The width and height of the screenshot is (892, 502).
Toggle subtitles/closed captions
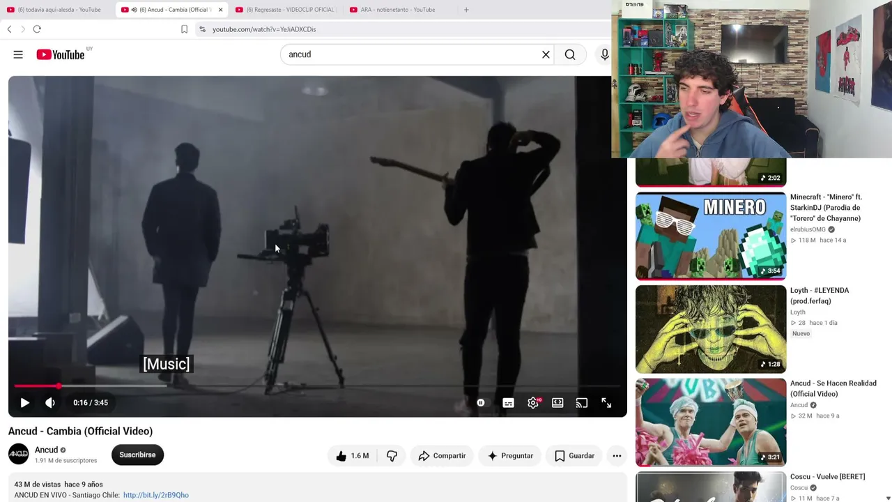508,402
